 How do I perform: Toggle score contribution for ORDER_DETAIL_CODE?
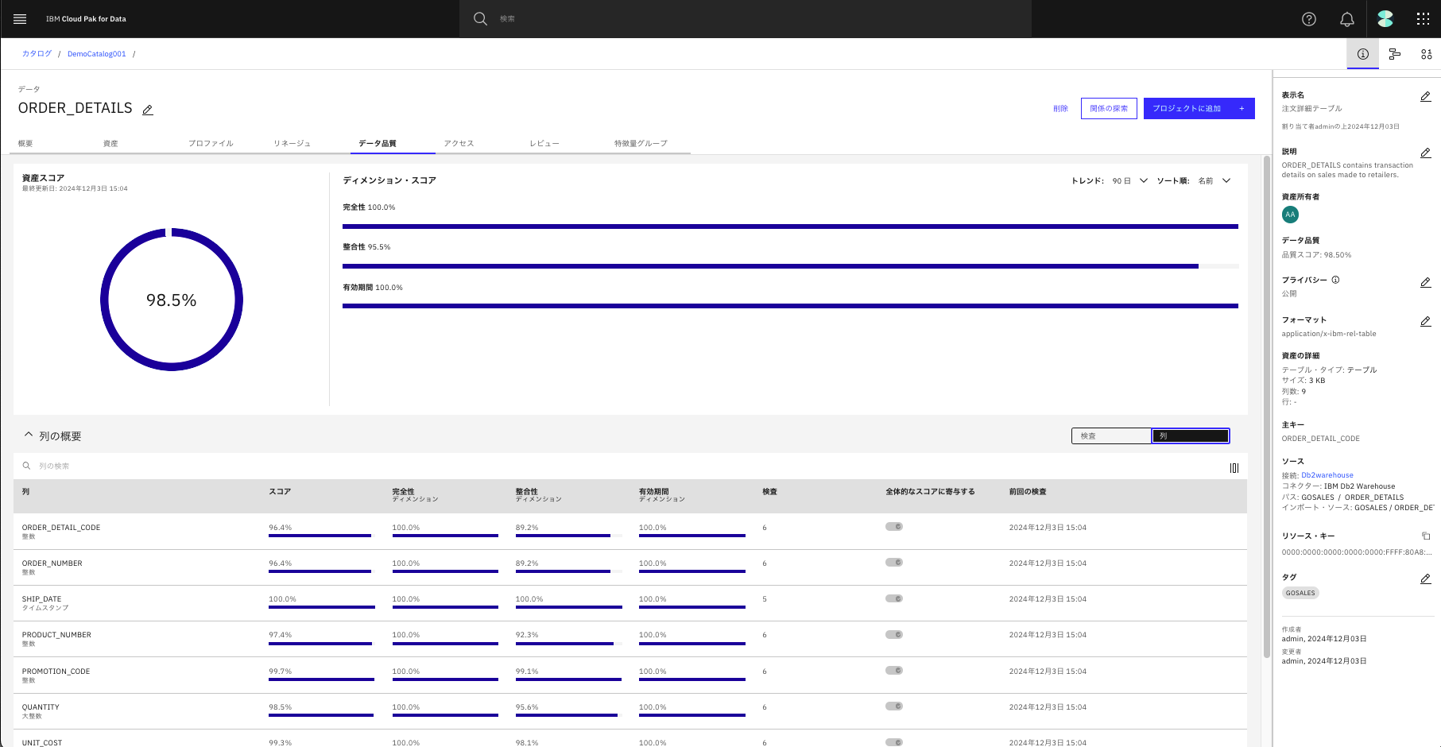(x=894, y=526)
